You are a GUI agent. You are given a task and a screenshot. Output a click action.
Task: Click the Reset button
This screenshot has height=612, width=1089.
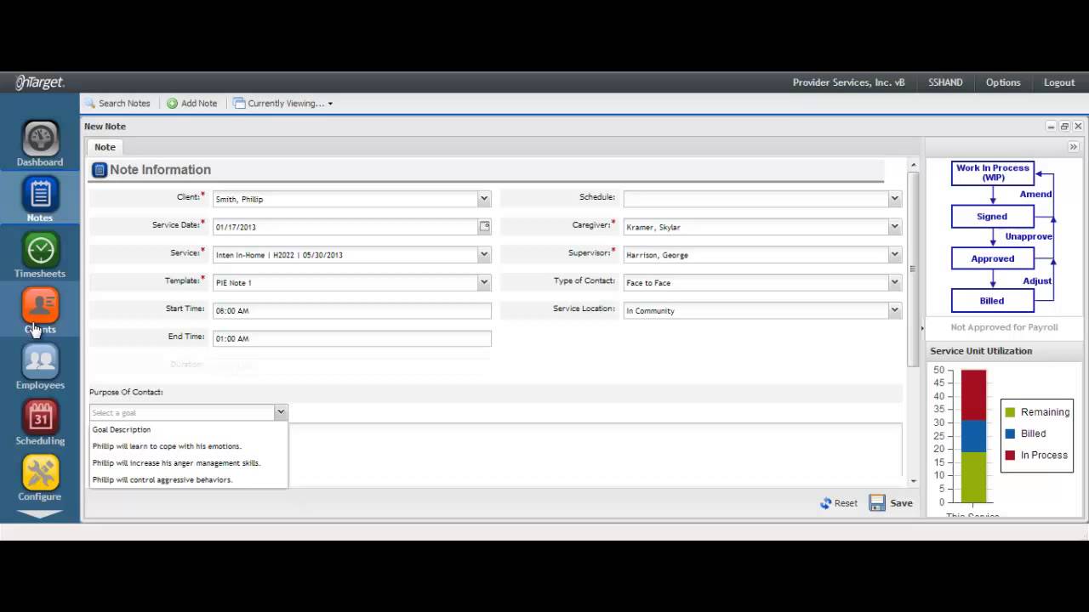[839, 503]
